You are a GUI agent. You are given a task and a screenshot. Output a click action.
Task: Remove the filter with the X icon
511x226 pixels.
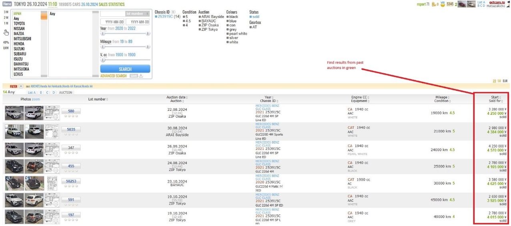click(21, 86)
